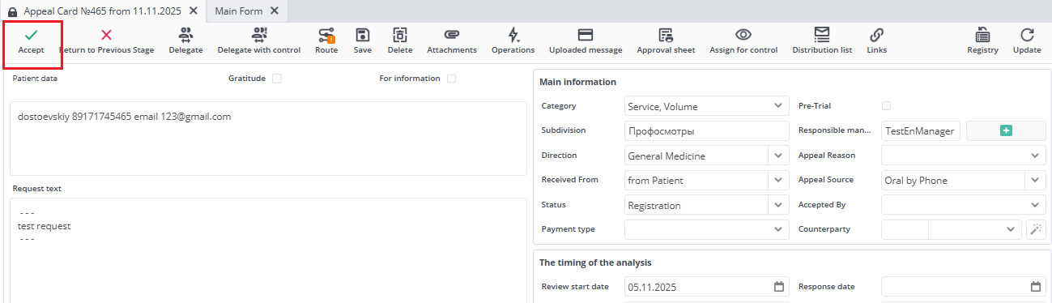Click the Responsible manager field
The width and height of the screenshot is (1052, 303).
click(921, 130)
